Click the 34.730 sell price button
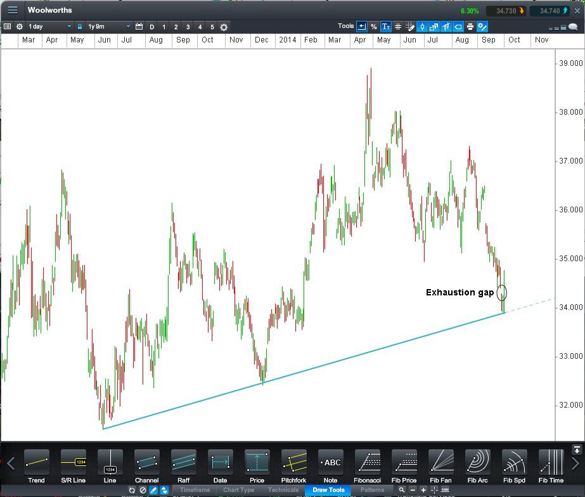585x497 pixels. tap(505, 11)
